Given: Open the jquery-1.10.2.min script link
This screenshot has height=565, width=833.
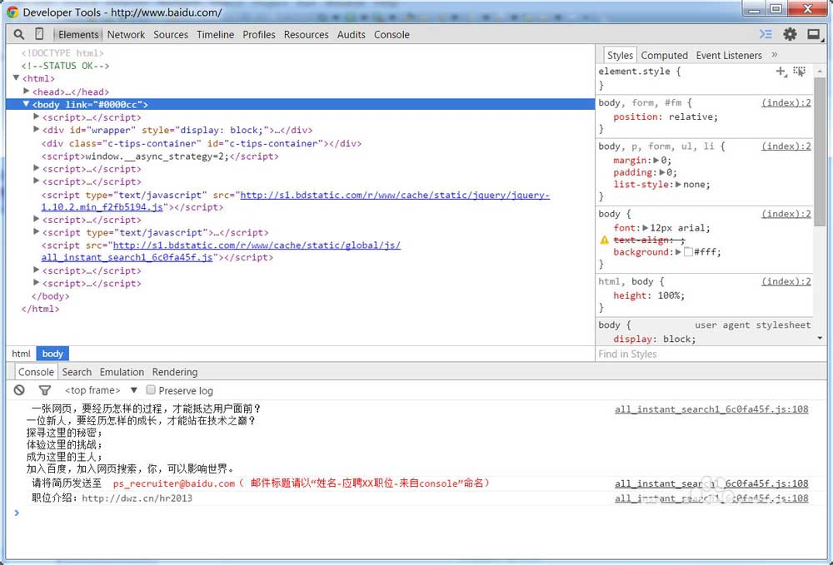Looking at the screenshot, I should click(x=296, y=201).
